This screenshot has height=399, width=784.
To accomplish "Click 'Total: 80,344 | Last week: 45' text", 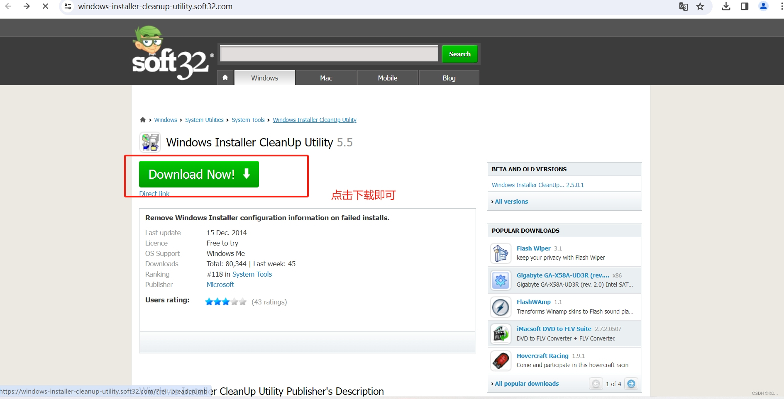I will (251, 264).
